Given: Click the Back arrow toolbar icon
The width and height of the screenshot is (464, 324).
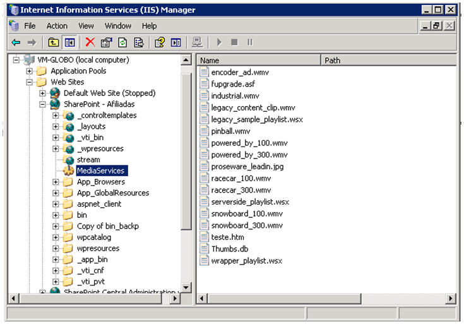Looking at the screenshot, I should tap(16, 43).
